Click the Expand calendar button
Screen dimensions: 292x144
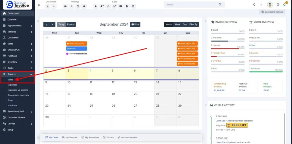pos(71,25)
